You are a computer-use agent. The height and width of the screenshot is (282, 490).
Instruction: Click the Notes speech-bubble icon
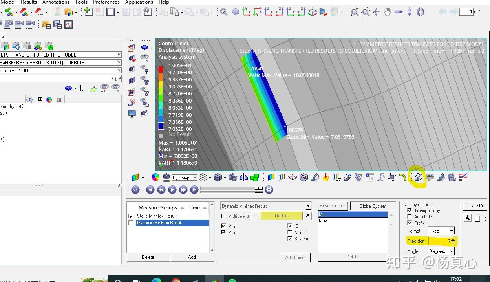430,178
